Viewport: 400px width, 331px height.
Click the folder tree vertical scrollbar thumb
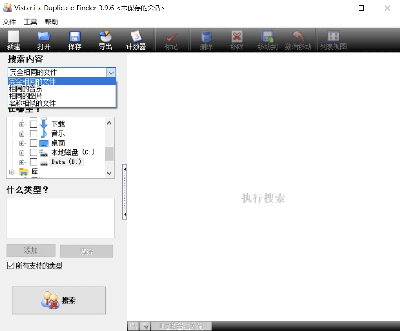(109, 153)
